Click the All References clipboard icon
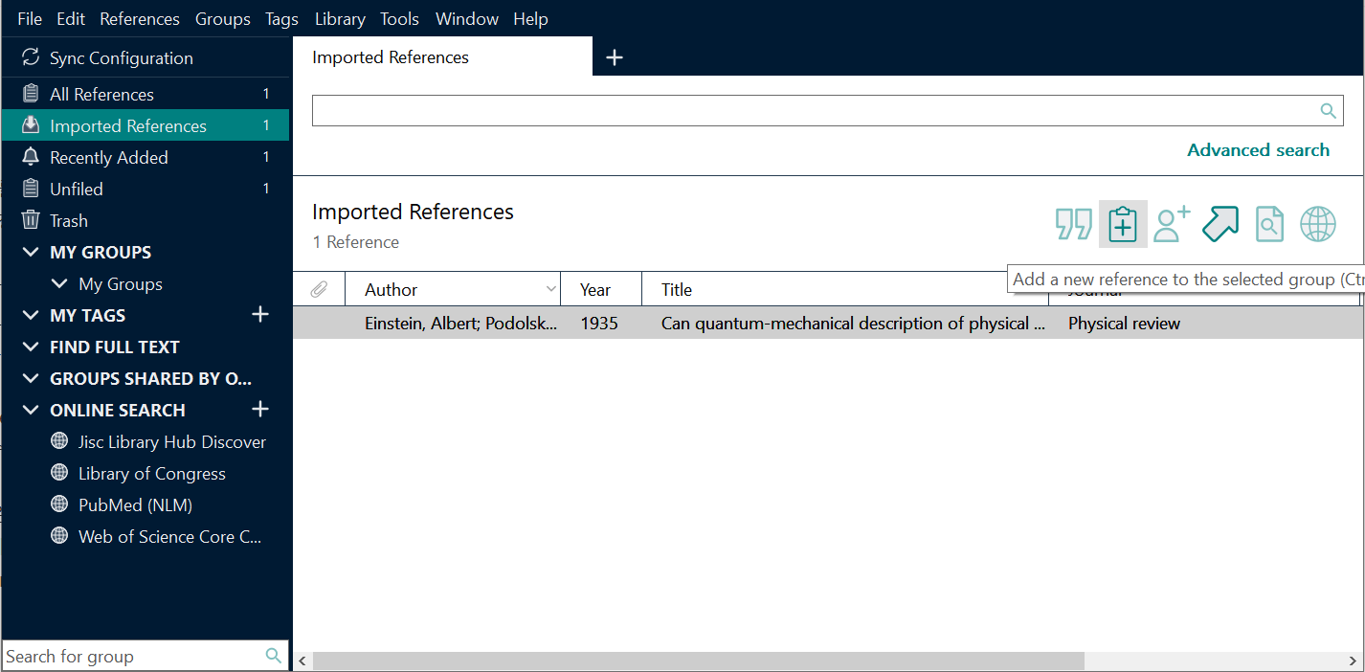This screenshot has width=1365, height=672. (x=31, y=94)
